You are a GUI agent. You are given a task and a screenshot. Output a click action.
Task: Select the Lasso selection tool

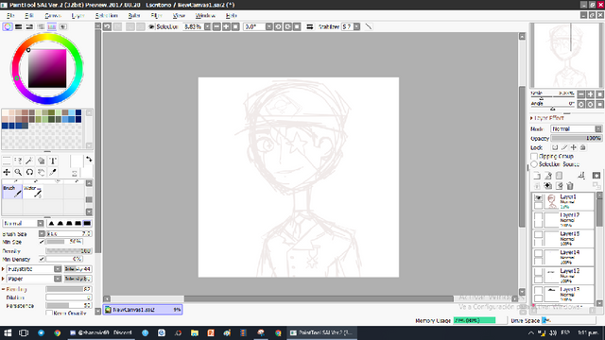tap(18, 161)
